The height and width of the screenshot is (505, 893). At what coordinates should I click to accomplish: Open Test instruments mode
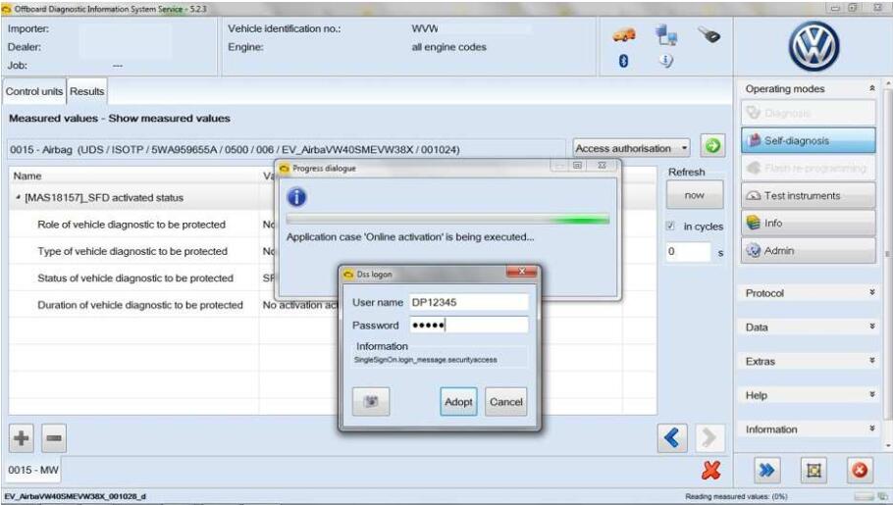809,195
